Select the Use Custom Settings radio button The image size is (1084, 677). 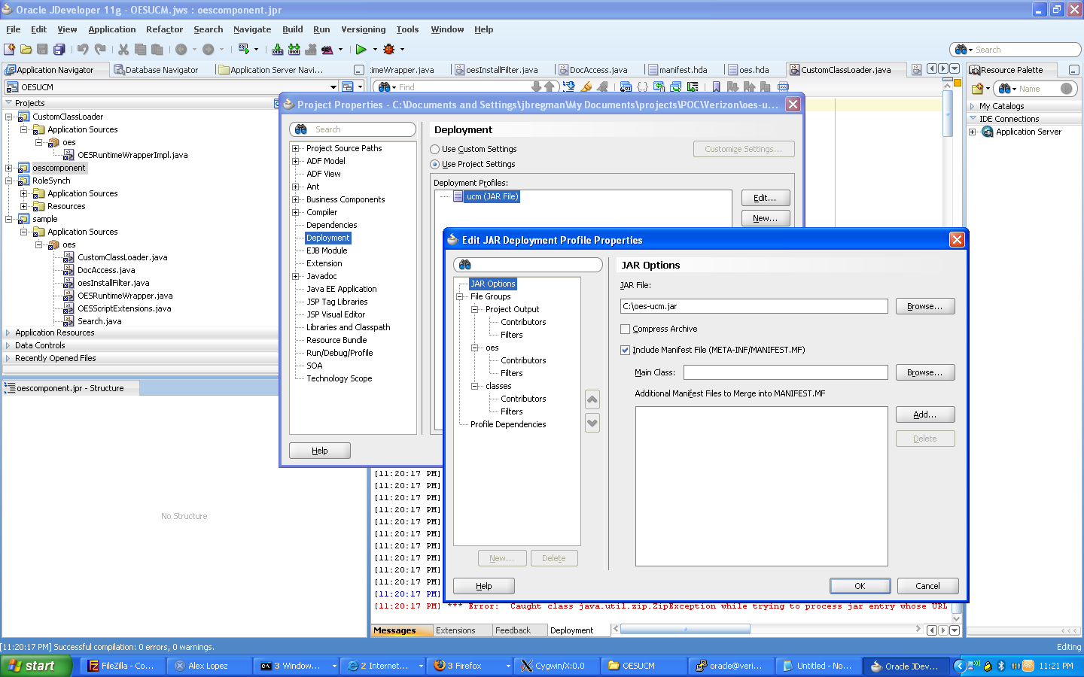click(435, 150)
